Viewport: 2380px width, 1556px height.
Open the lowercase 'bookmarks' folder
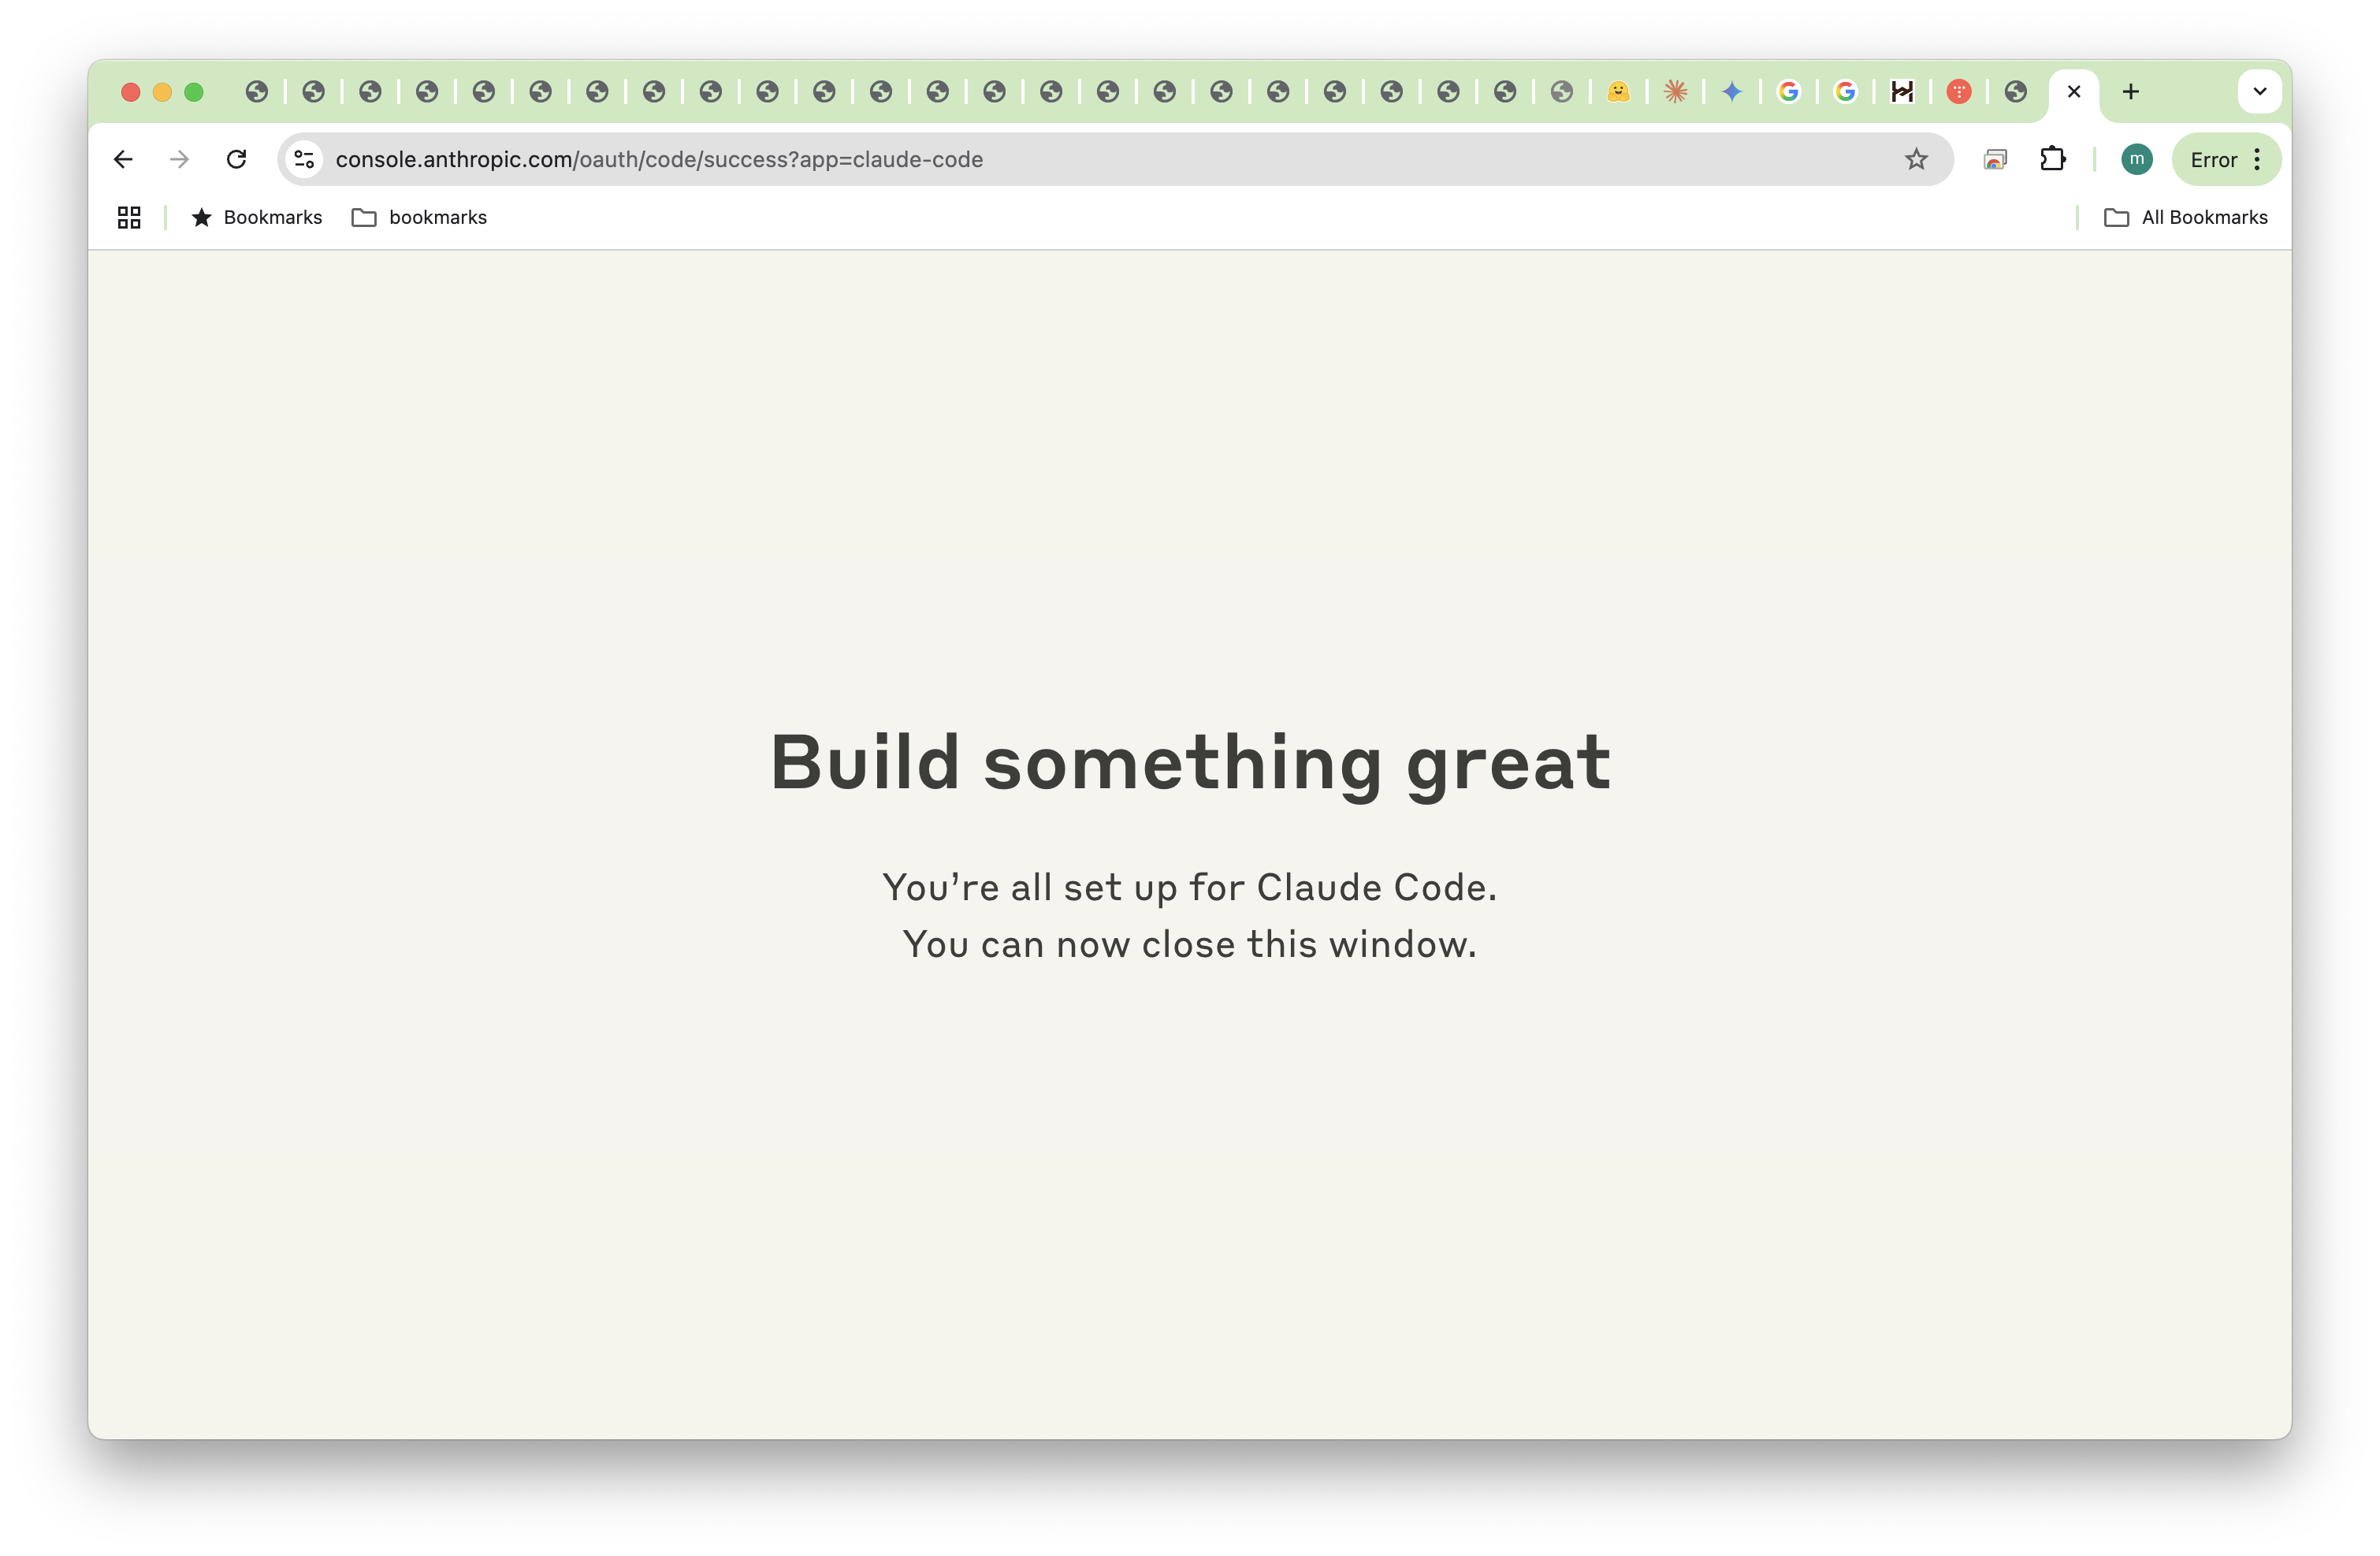419,217
